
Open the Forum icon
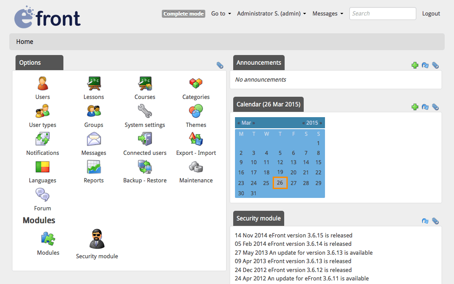click(x=42, y=195)
